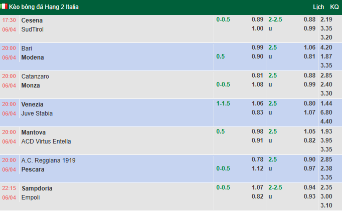Open the KQ results link

click(334, 7)
